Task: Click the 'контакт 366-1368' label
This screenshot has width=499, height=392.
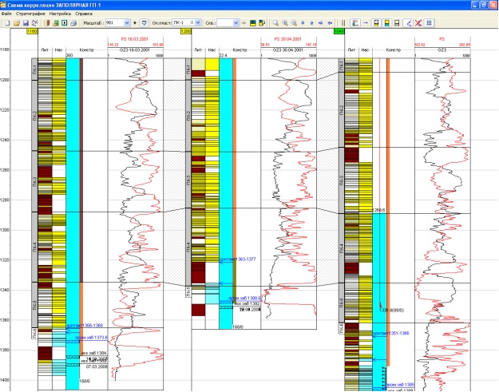Action: click(x=85, y=326)
